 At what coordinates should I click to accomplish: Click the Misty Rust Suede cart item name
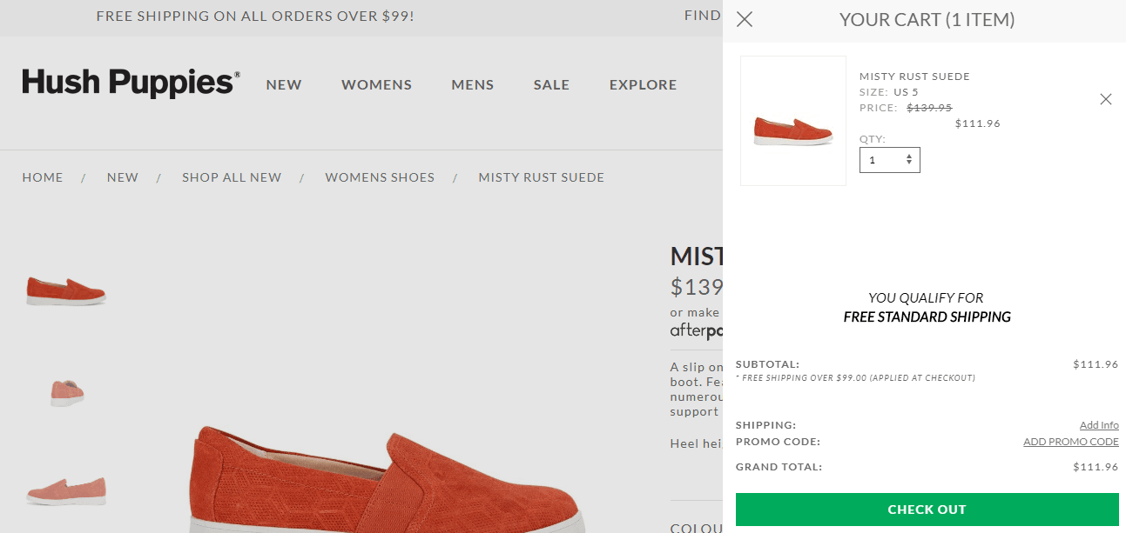point(914,77)
